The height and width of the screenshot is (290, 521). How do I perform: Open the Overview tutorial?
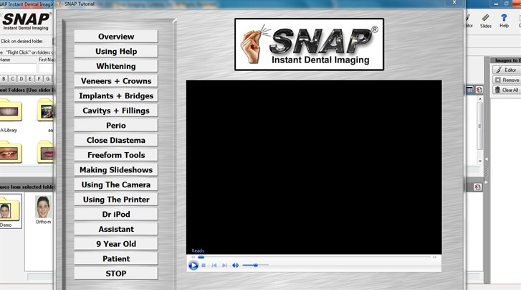(116, 37)
